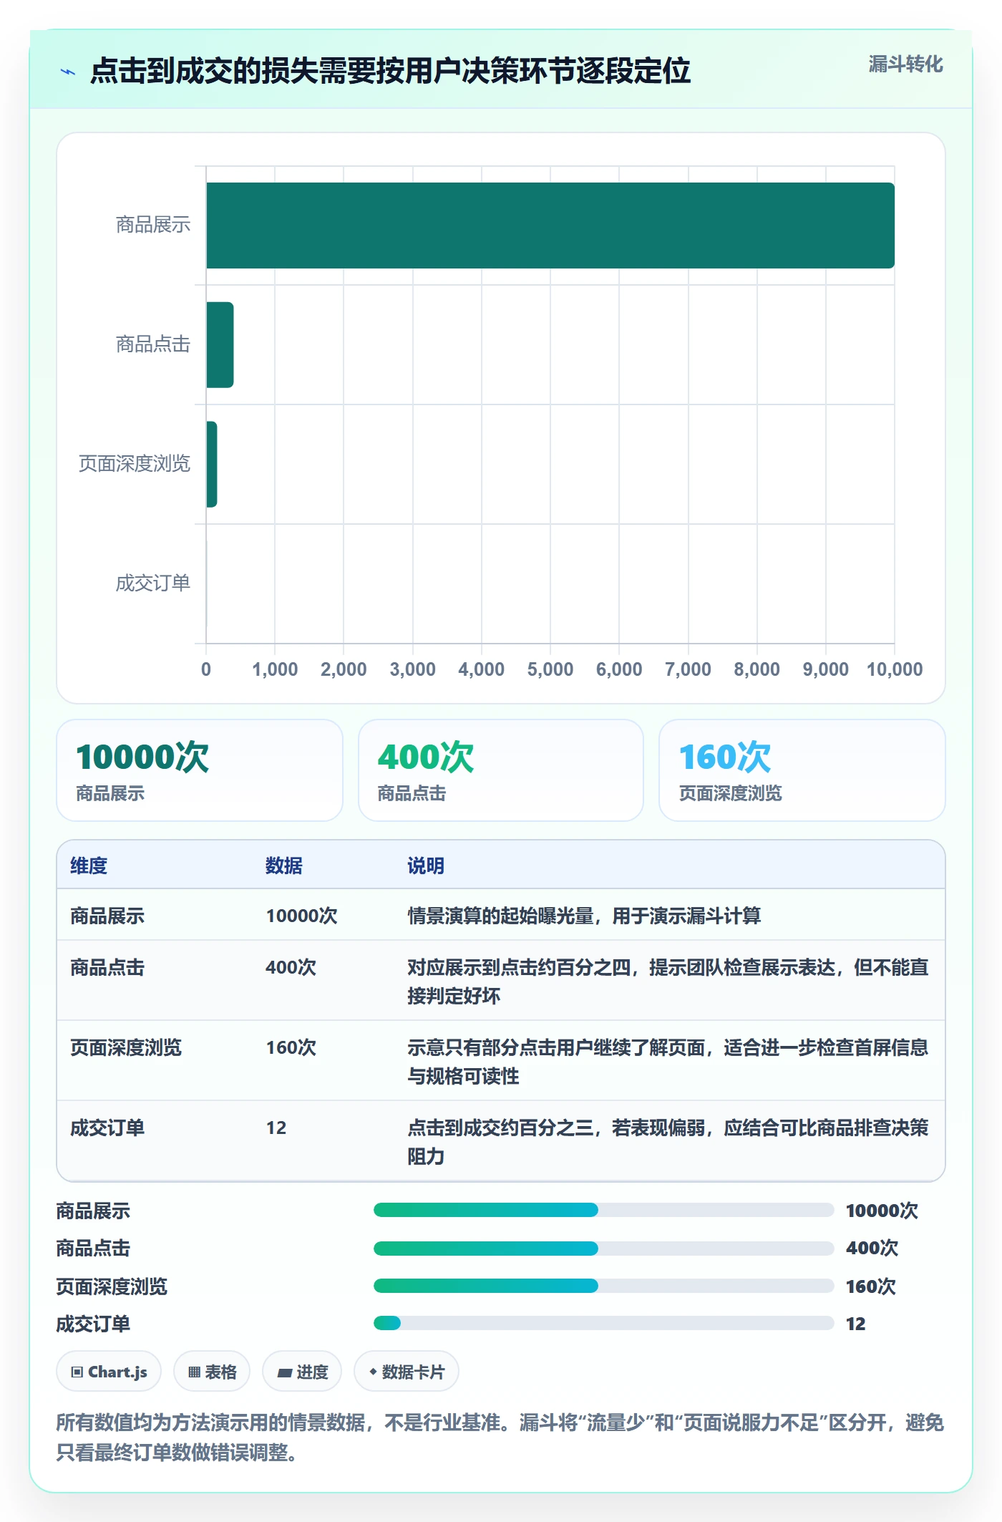1002x1522 pixels.
Task: Click the main title 点击到成交的损失…
Action: (390, 71)
